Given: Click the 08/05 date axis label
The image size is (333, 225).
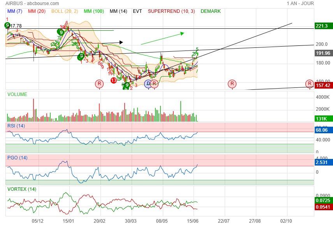Looking at the screenshot, I should (162, 221).
